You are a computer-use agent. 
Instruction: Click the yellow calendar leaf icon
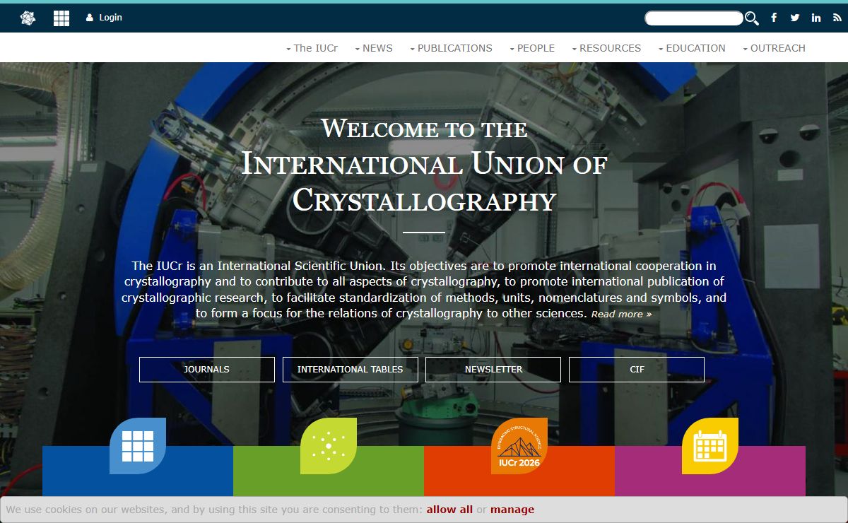710,446
